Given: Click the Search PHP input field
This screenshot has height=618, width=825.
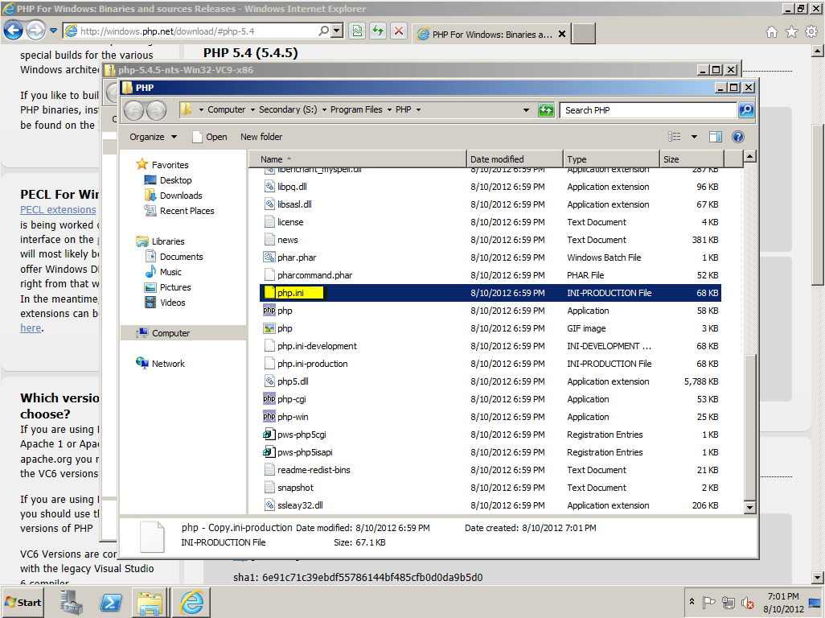Looking at the screenshot, I should coord(648,110).
